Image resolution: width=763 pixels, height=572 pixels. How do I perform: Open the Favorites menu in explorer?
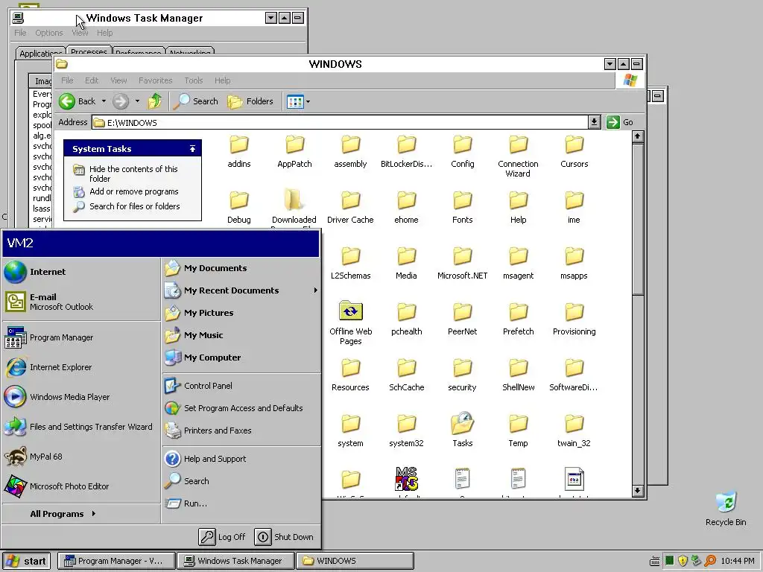(x=155, y=80)
